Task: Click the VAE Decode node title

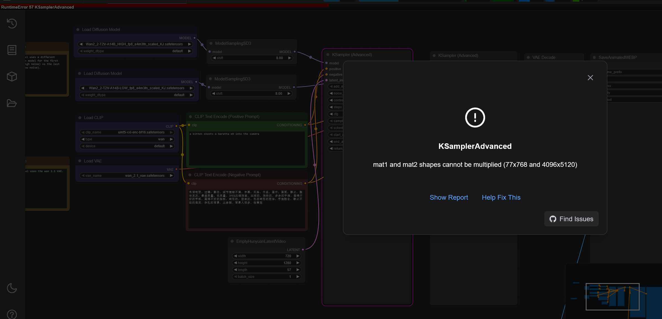Action: click(544, 57)
